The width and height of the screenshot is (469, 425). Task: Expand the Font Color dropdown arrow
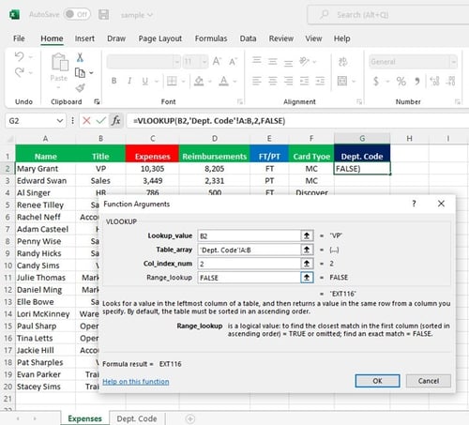pyautogui.click(x=234, y=82)
